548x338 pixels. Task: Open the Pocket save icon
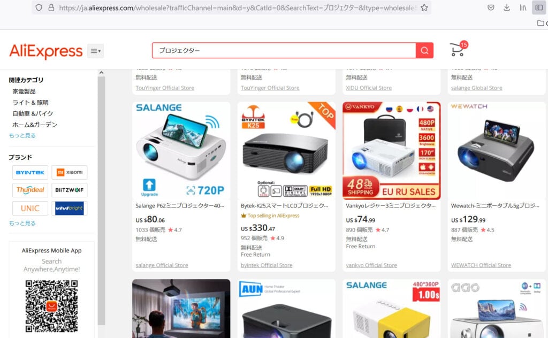point(491,7)
